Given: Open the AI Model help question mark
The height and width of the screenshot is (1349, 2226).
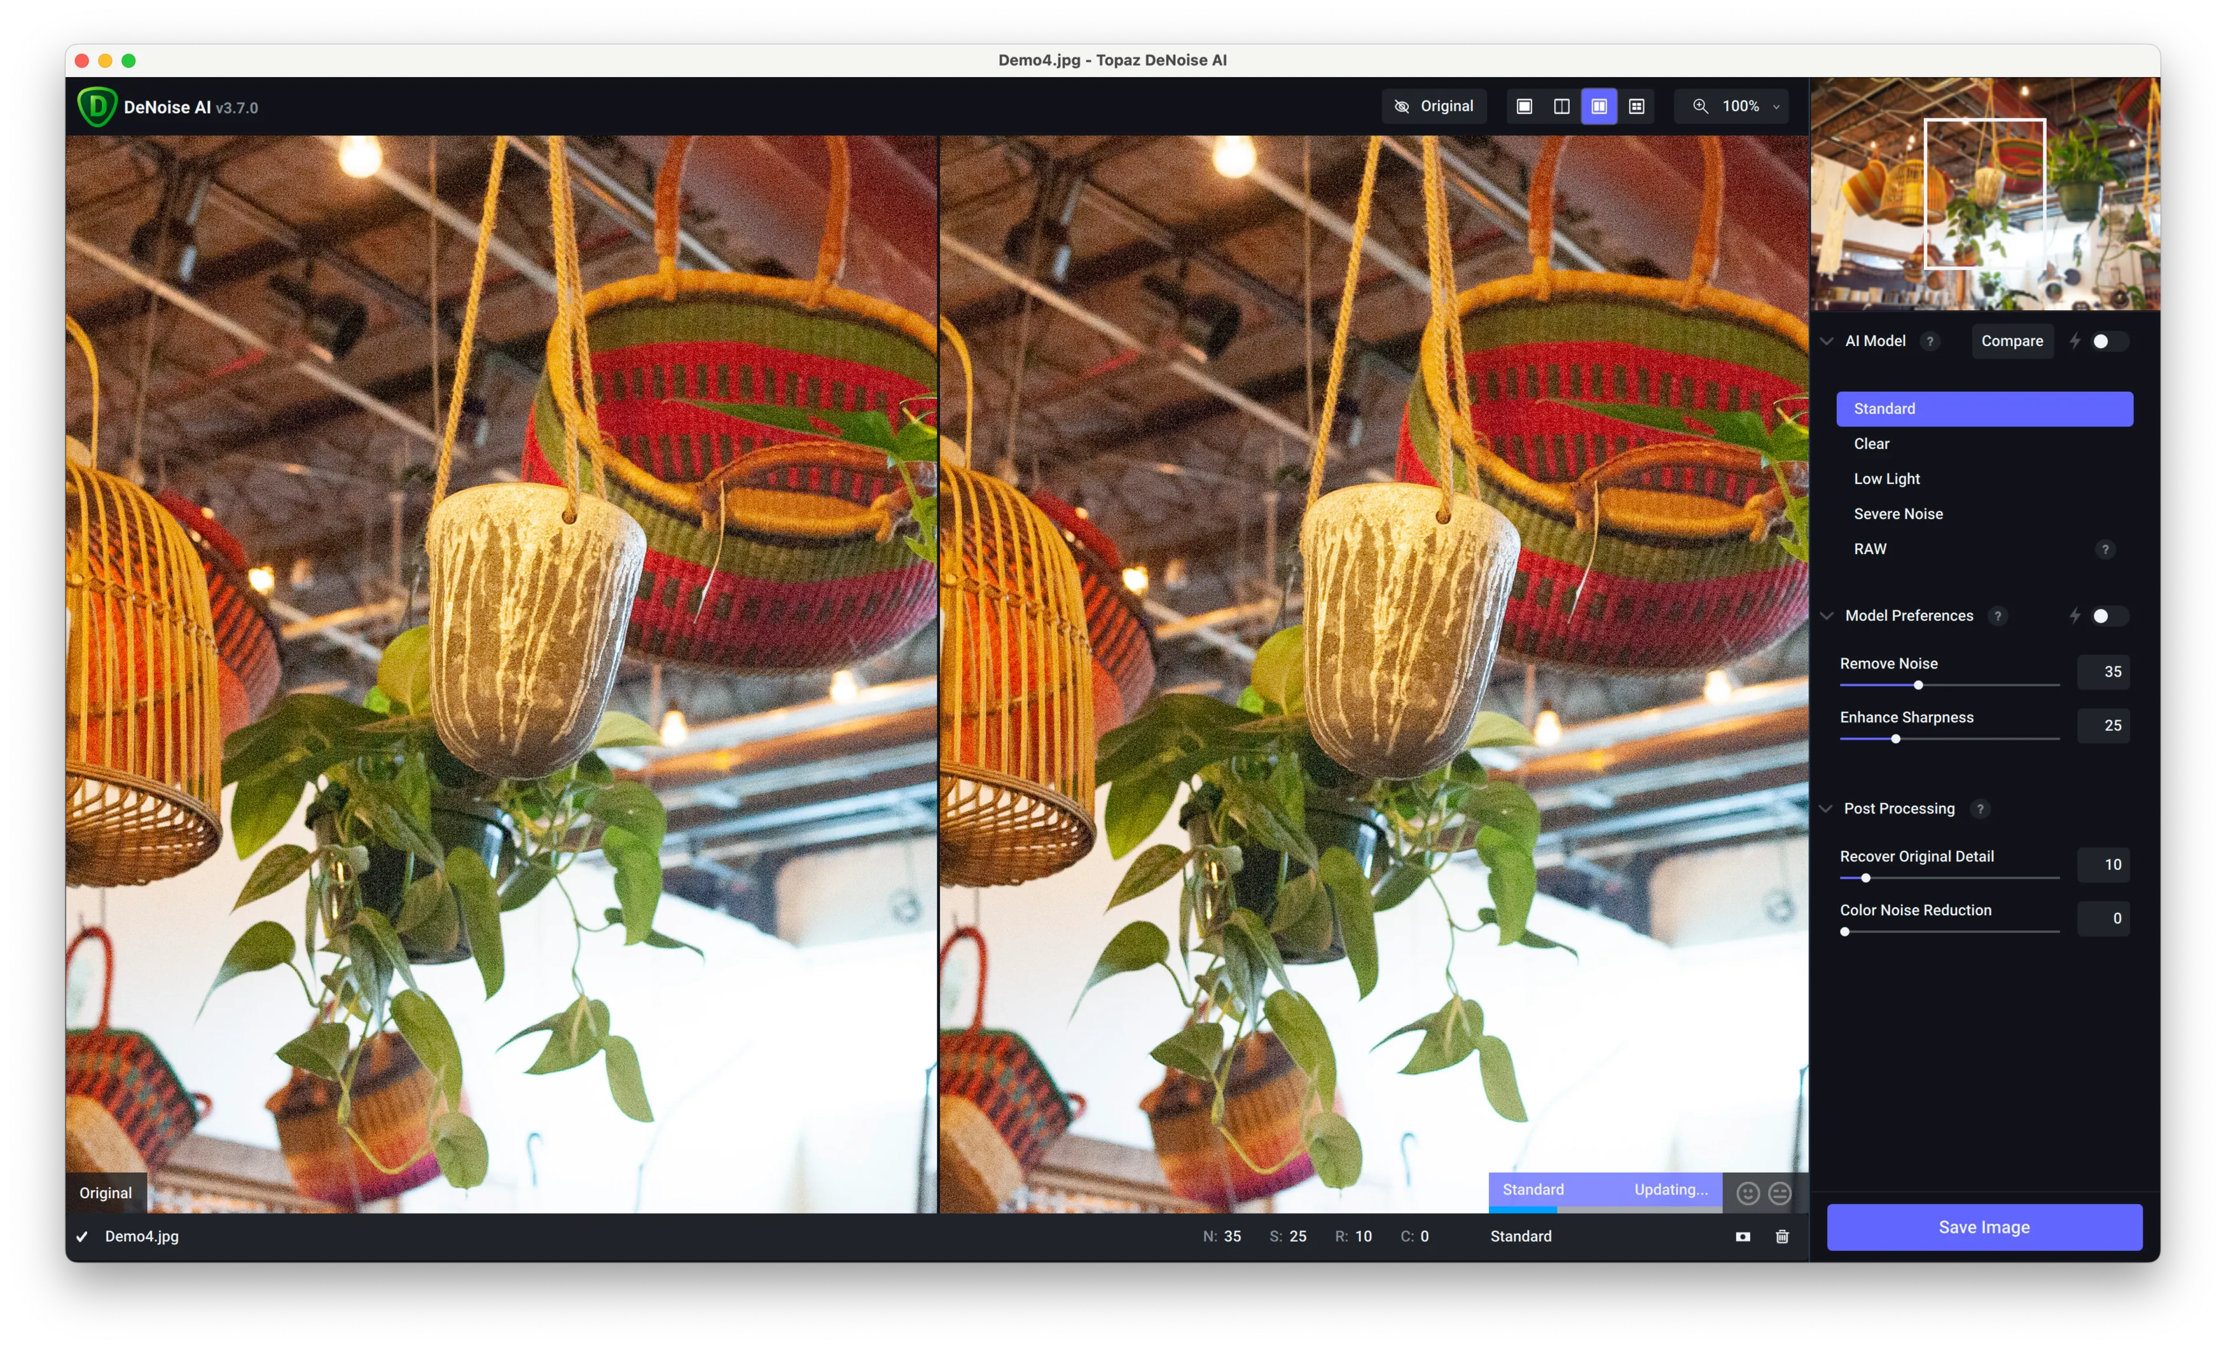Looking at the screenshot, I should [1930, 342].
